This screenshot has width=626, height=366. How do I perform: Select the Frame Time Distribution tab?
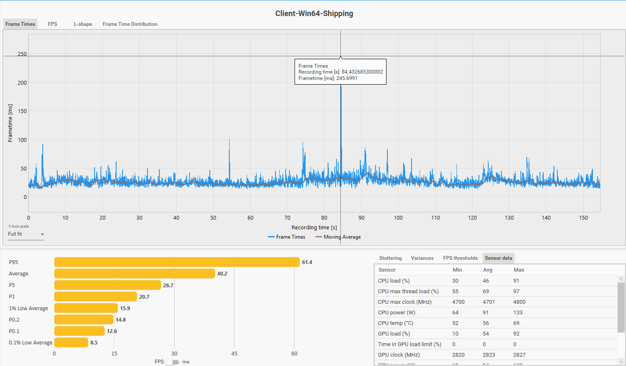coord(130,24)
